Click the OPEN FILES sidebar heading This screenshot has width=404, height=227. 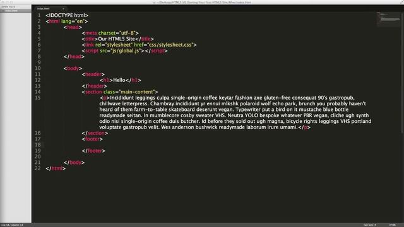point(8,7)
